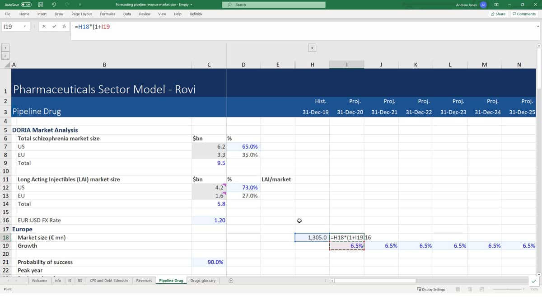Click the Save icon in title bar
Viewport: 542px width, 305px height.
pyautogui.click(x=41, y=5)
